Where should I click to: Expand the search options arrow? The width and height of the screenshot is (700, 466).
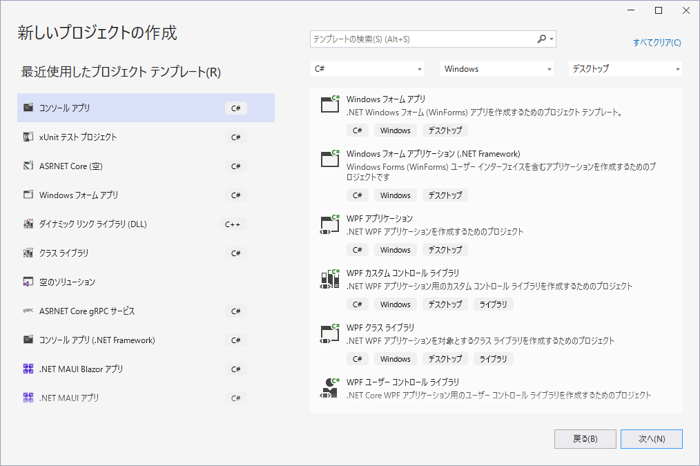(552, 39)
